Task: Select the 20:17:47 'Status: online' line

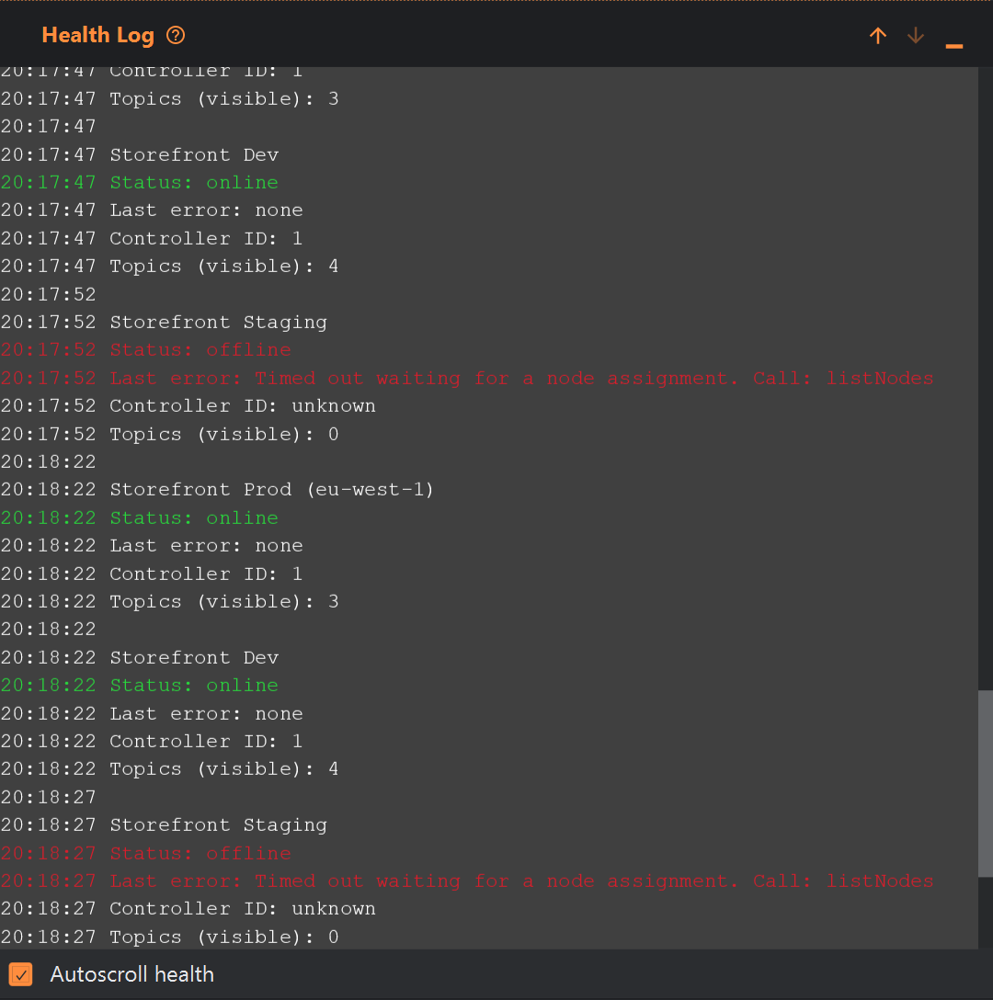Action: point(139,182)
